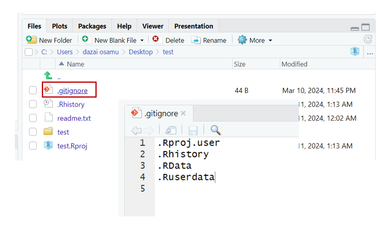Go up to the parent directory arrow
Image resolution: width=388 pixels, height=231 pixels.
[x=48, y=76]
